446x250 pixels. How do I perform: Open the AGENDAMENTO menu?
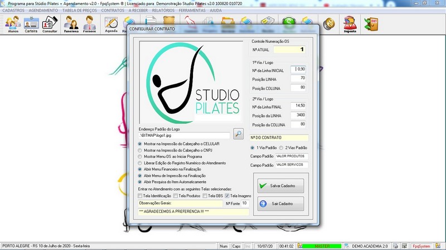43,11
